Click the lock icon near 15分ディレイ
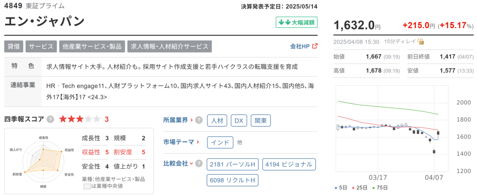The image size is (477, 195). click(x=421, y=41)
